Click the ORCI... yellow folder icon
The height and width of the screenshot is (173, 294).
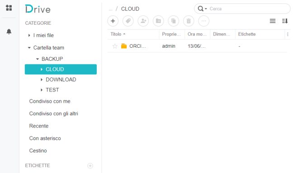point(124,46)
